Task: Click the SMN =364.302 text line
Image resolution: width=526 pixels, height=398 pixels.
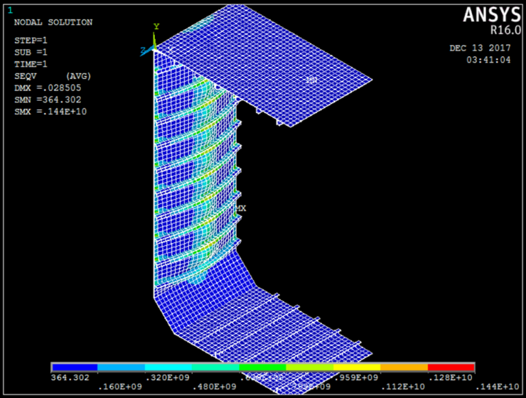Action: click(x=48, y=99)
